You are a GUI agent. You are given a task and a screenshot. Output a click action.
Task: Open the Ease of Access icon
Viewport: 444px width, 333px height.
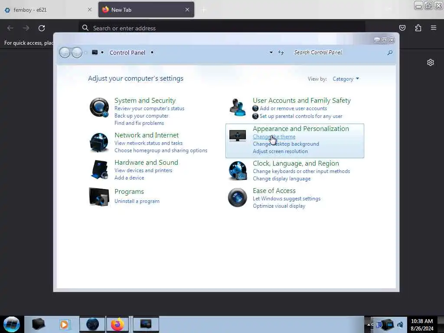(x=237, y=197)
